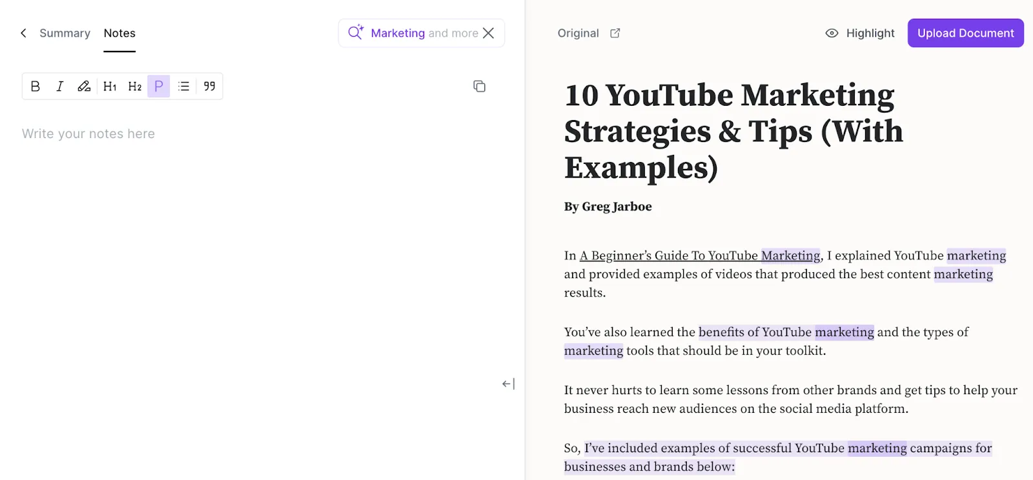Image resolution: width=1033 pixels, height=480 pixels.
Task: Insert a block quote
Action: pos(209,86)
